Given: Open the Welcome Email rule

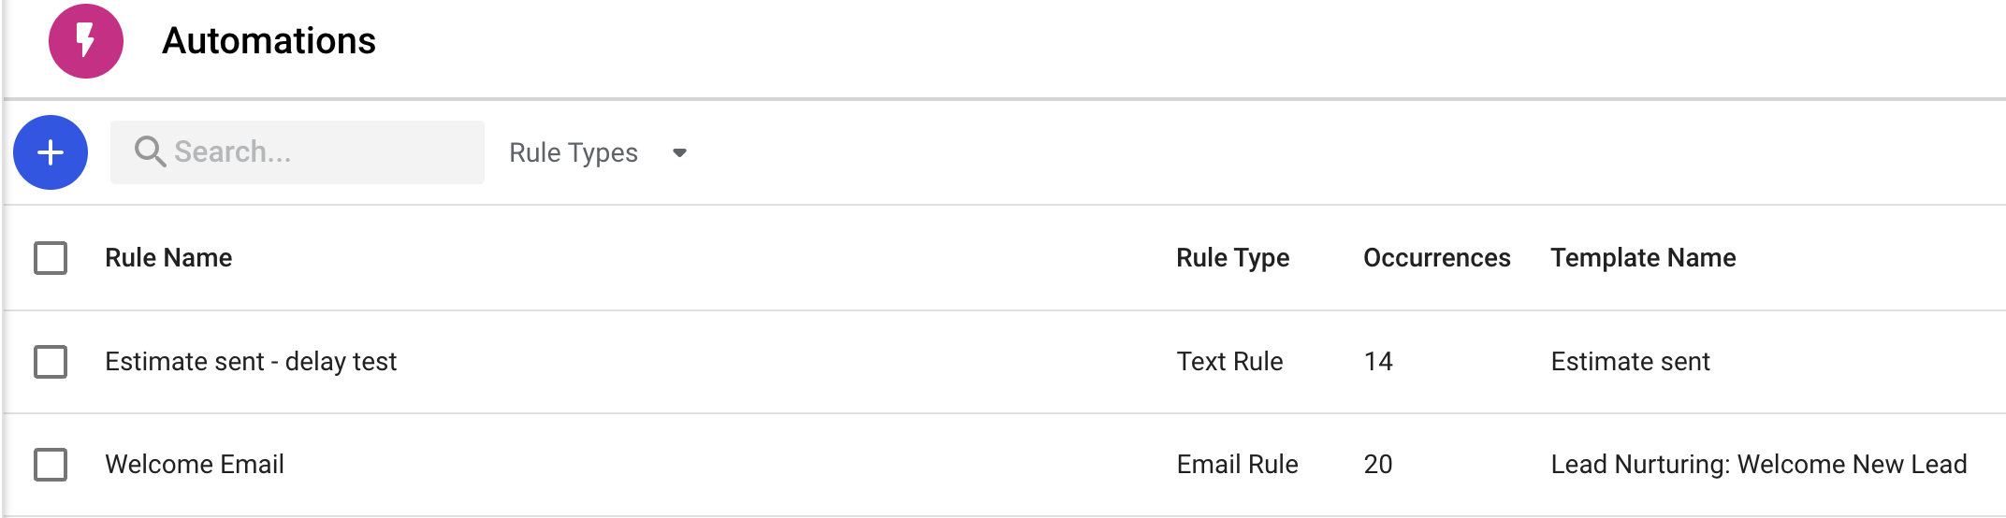Looking at the screenshot, I should pyautogui.click(x=195, y=465).
